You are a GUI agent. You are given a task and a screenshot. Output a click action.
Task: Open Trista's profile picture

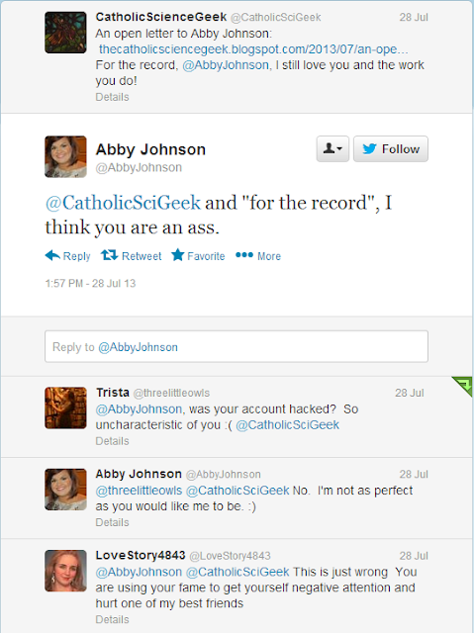click(x=65, y=407)
